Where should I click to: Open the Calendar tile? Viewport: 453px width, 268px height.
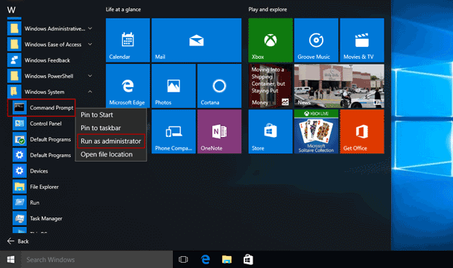(x=127, y=40)
